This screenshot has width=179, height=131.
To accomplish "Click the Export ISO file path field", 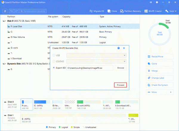I will point(89,68).
